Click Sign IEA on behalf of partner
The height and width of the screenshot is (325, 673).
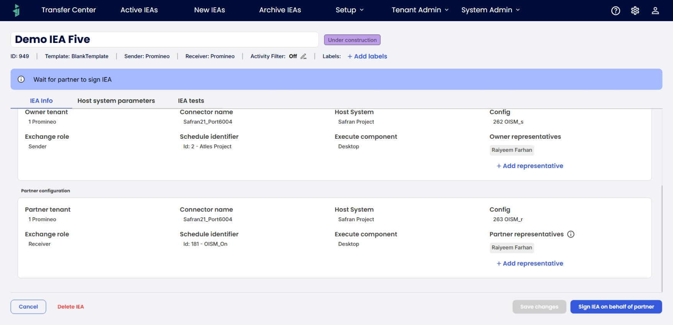(x=616, y=307)
